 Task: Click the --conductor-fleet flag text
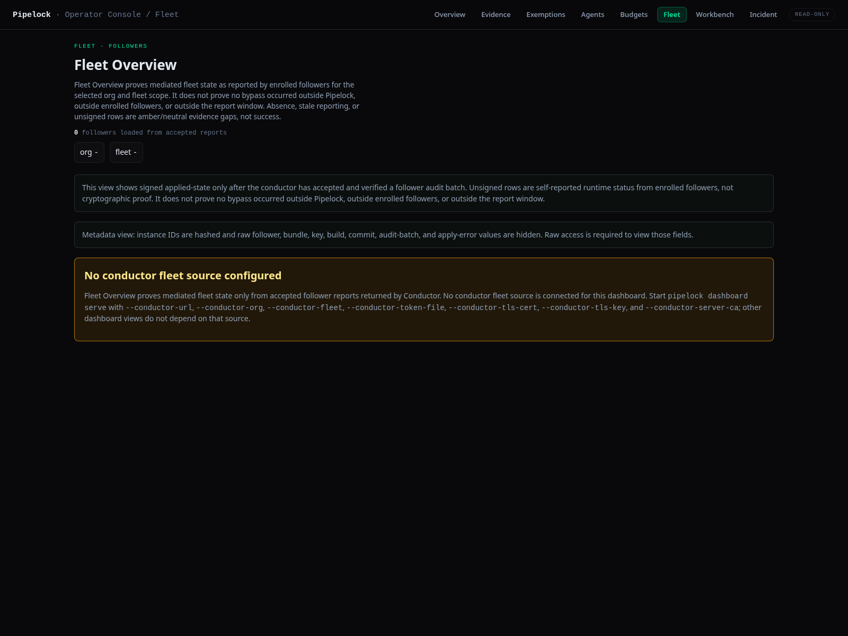(305, 307)
